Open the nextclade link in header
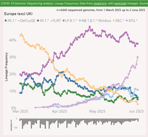The image size is (148, 137). [x=120, y=4]
